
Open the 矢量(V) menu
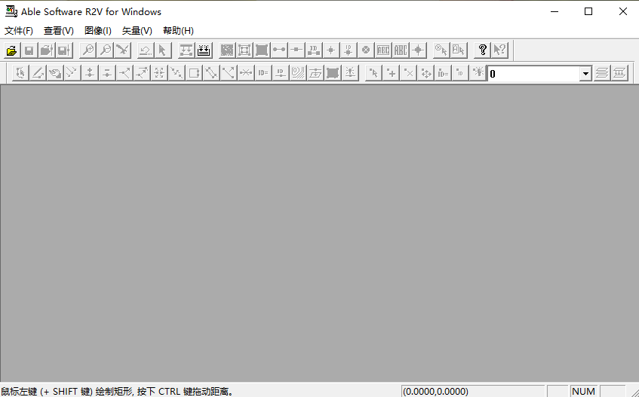[137, 30]
